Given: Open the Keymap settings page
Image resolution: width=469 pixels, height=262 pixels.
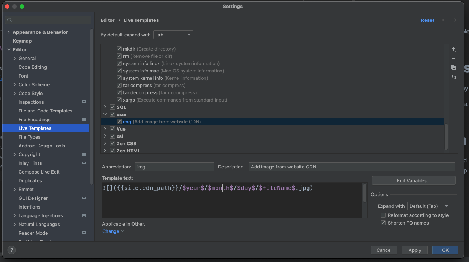Looking at the screenshot, I should coord(22,41).
